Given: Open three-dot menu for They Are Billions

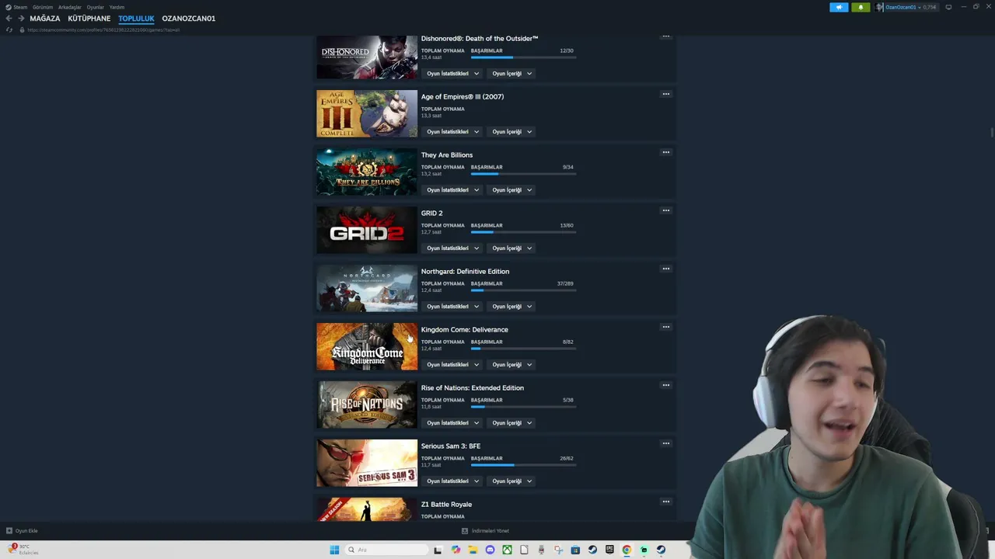Looking at the screenshot, I should tap(665, 152).
